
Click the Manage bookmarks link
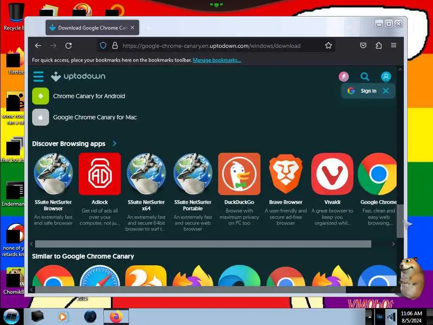[217, 60]
